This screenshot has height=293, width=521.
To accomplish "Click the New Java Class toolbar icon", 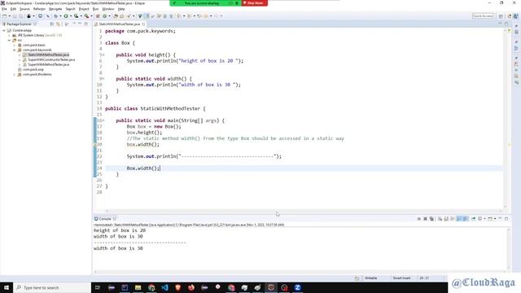I will [x=105, y=16].
